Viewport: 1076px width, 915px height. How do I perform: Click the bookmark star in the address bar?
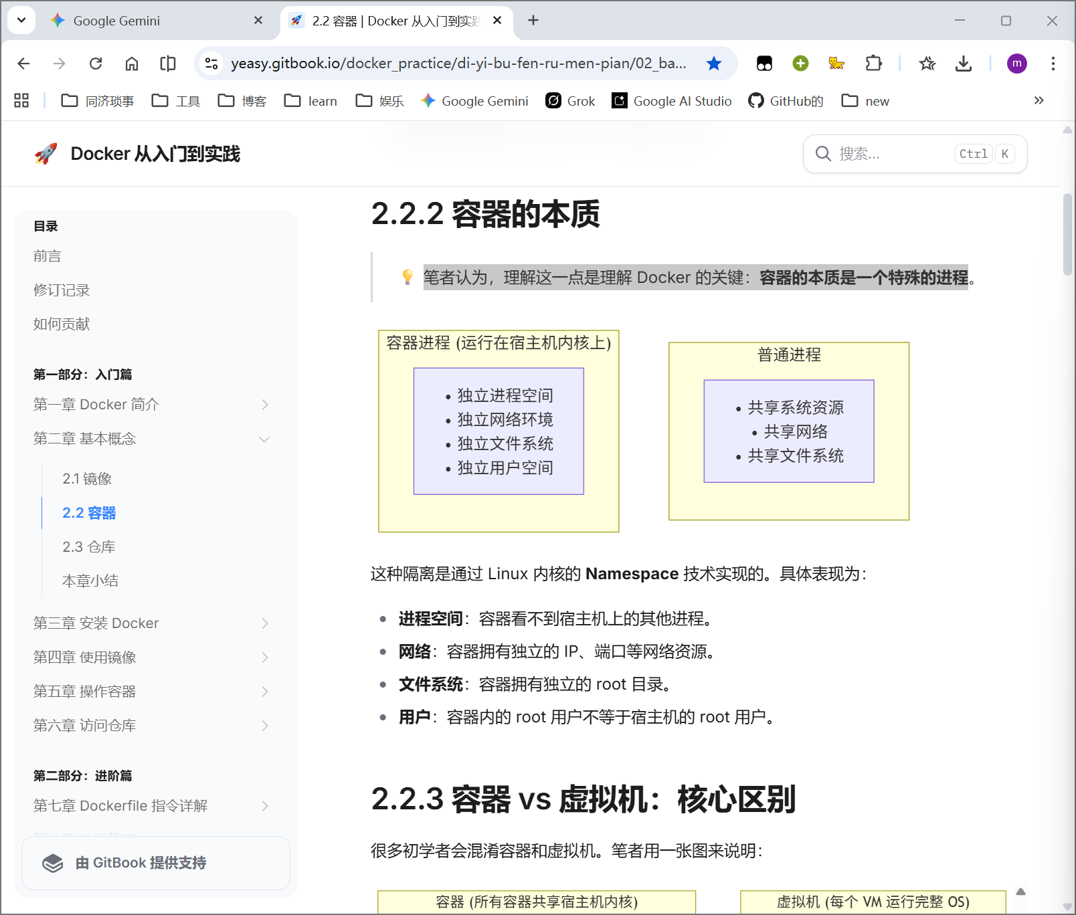click(x=714, y=64)
